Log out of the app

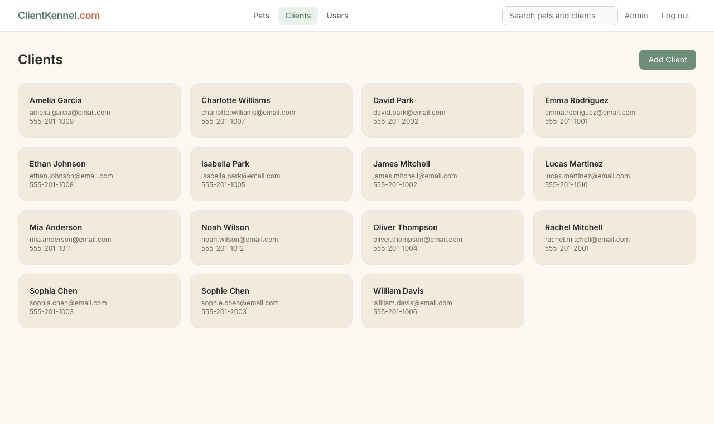(676, 16)
